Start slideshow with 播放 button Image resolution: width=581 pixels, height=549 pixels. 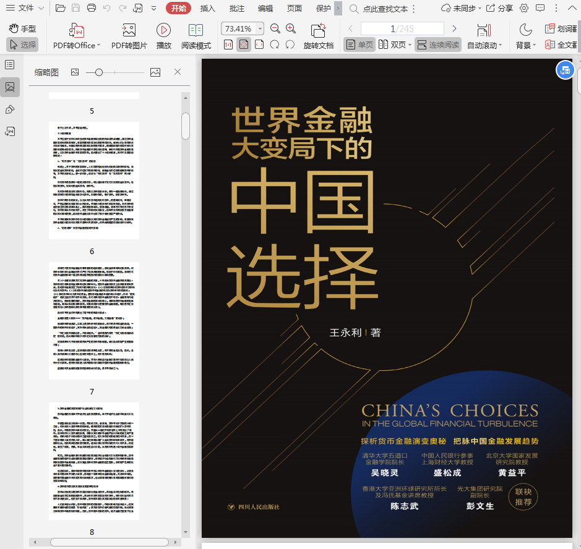coord(163,36)
